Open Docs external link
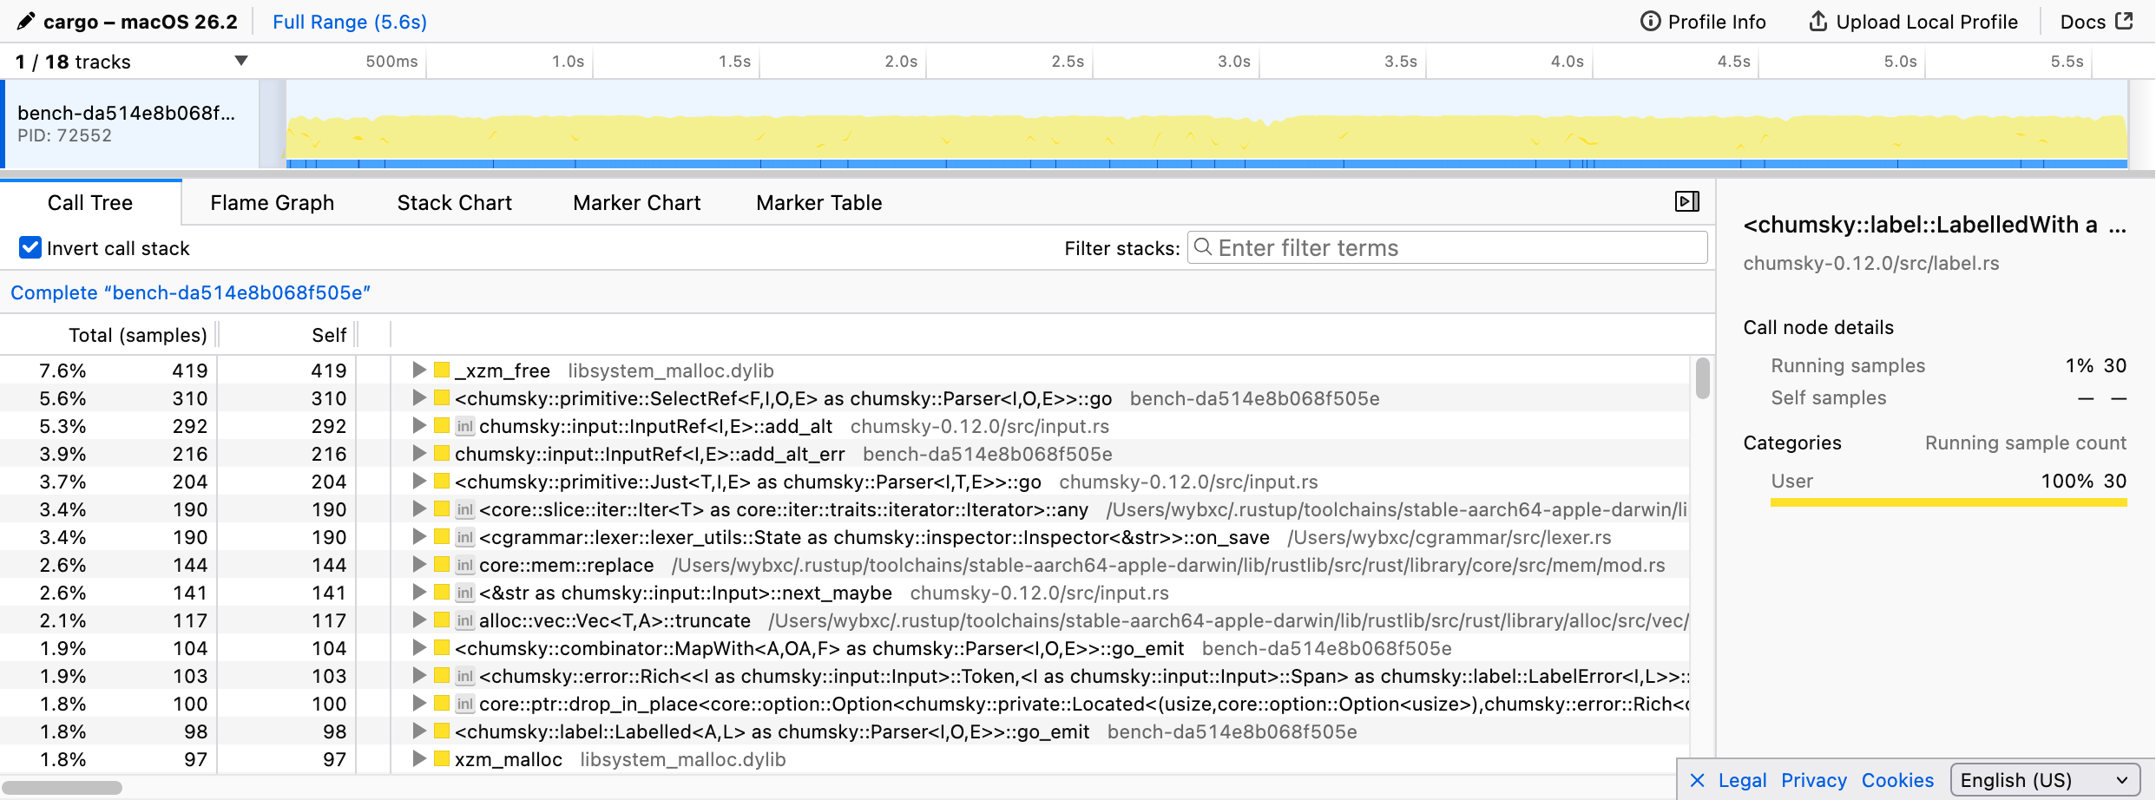Viewport: 2156px width, 800px height. [x=2095, y=22]
